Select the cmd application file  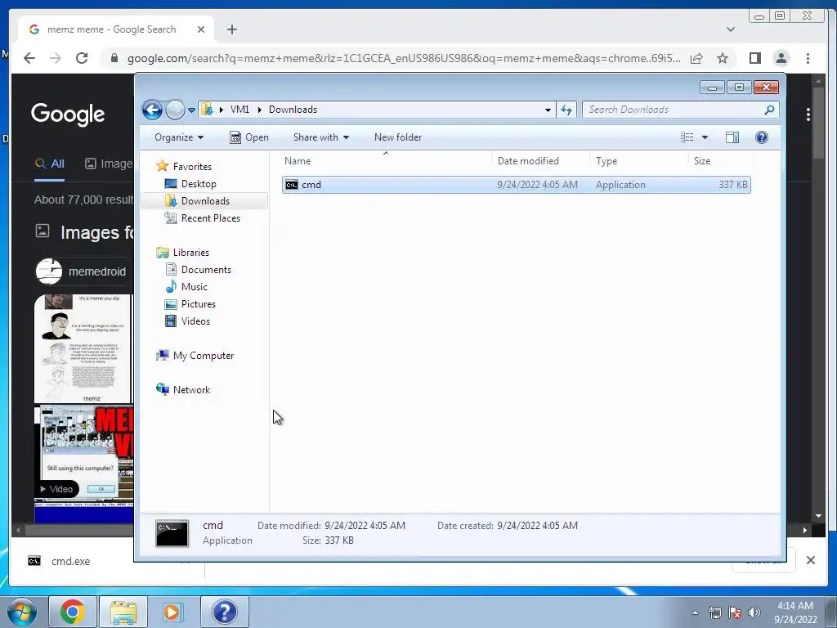(517, 185)
